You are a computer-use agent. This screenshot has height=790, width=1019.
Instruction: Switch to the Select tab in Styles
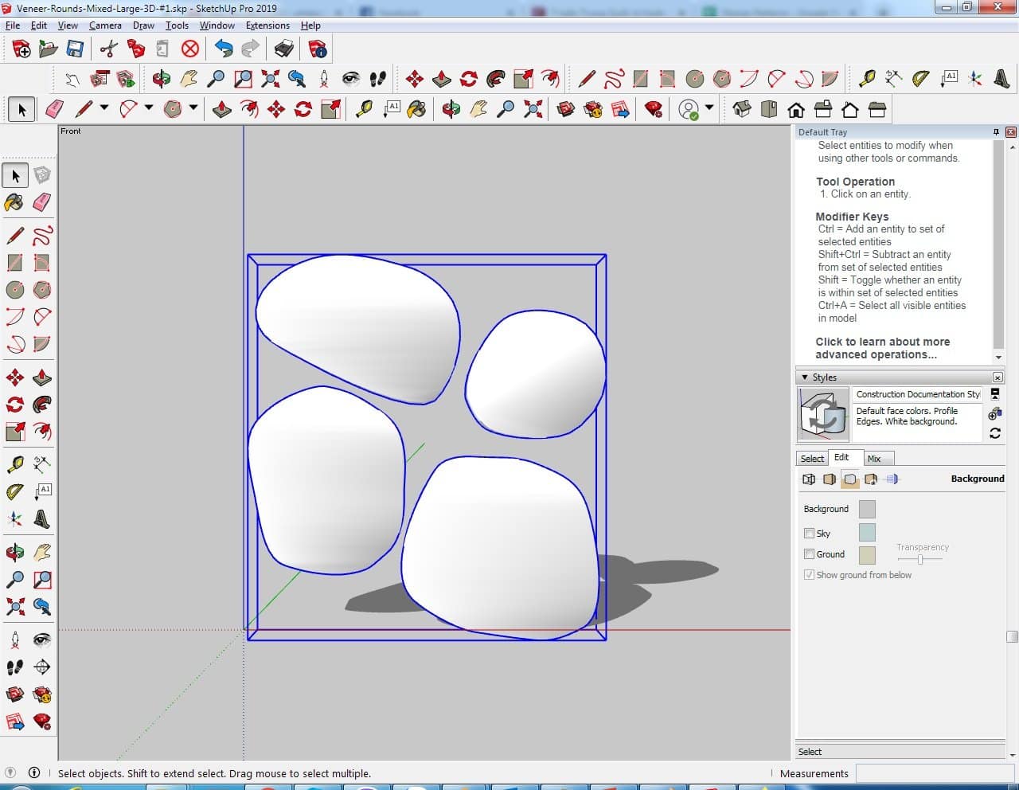[812, 459]
